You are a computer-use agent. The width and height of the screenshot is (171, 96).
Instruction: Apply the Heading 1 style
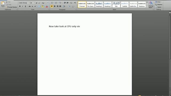tap(99, 5)
